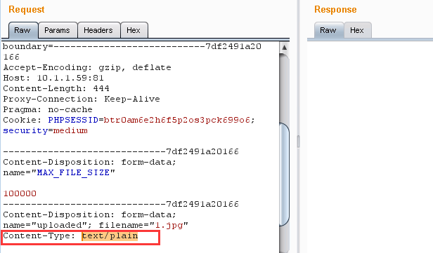The width and height of the screenshot is (433, 253).
Task: Switch to the Request Raw tab
Action: (22, 30)
